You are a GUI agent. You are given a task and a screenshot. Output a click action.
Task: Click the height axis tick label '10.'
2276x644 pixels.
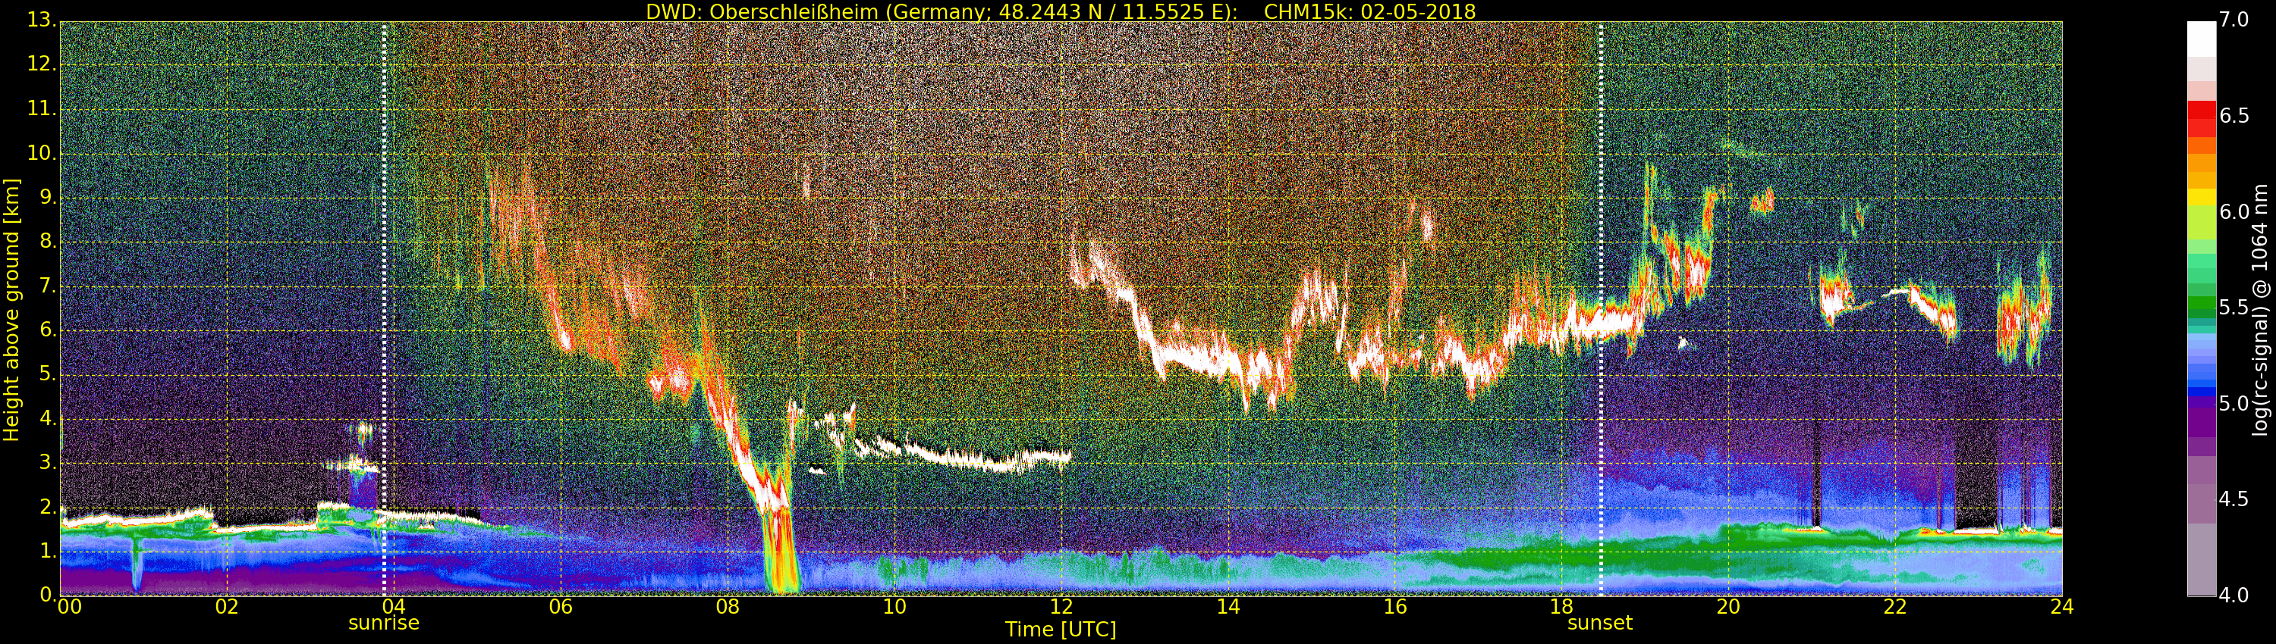click(x=42, y=152)
